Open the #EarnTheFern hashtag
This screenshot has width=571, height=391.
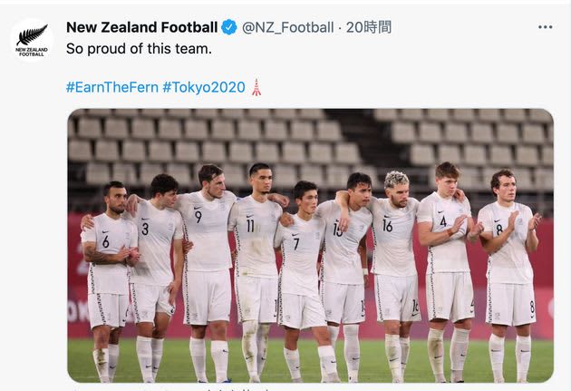(x=111, y=87)
